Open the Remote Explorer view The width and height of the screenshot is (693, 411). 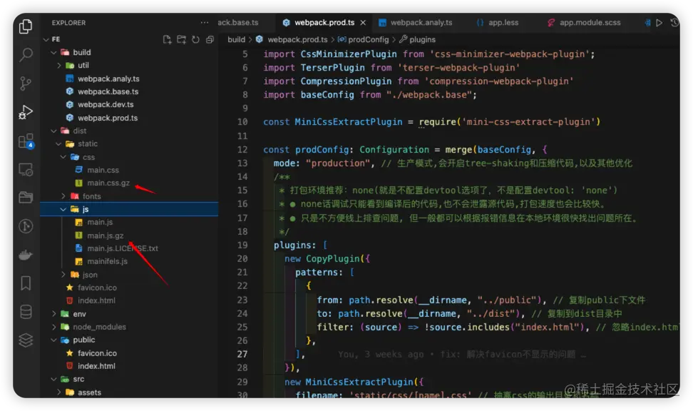point(26,169)
